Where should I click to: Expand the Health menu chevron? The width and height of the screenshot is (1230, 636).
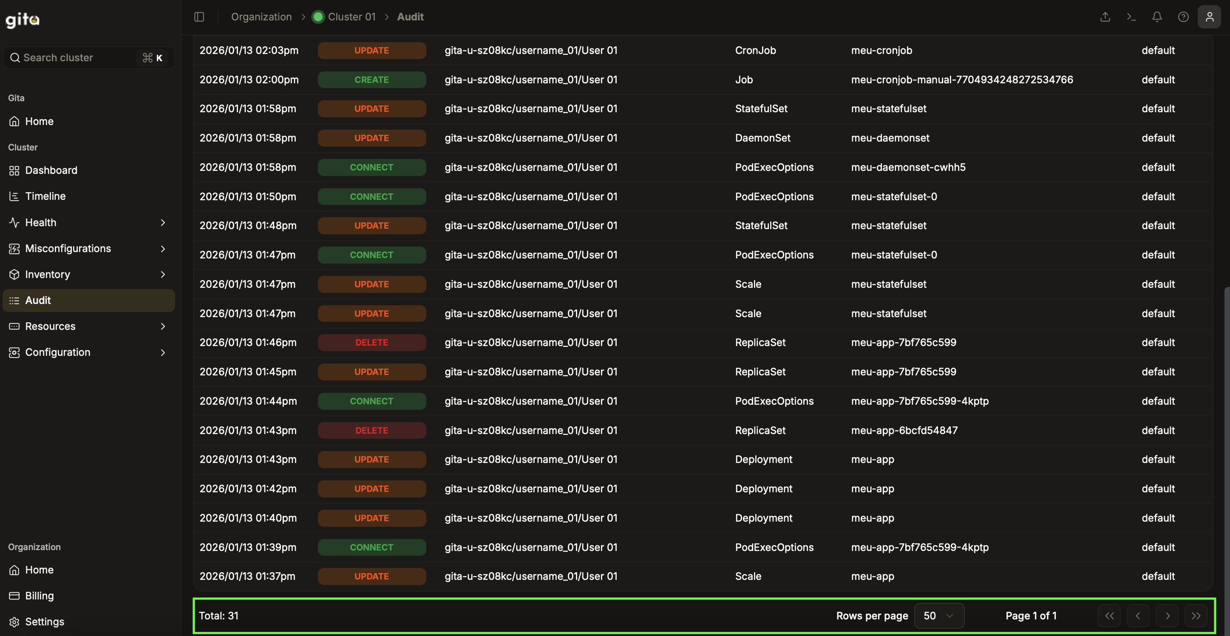pos(163,222)
